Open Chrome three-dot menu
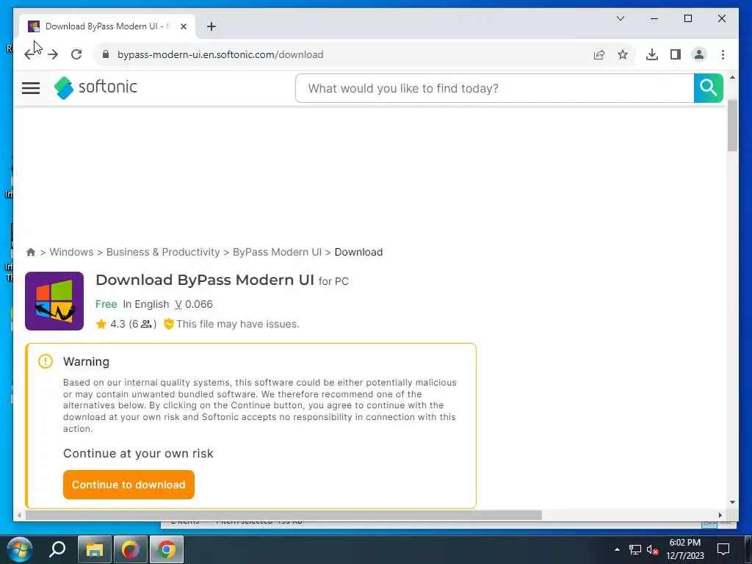The width and height of the screenshot is (752, 564). pos(723,54)
